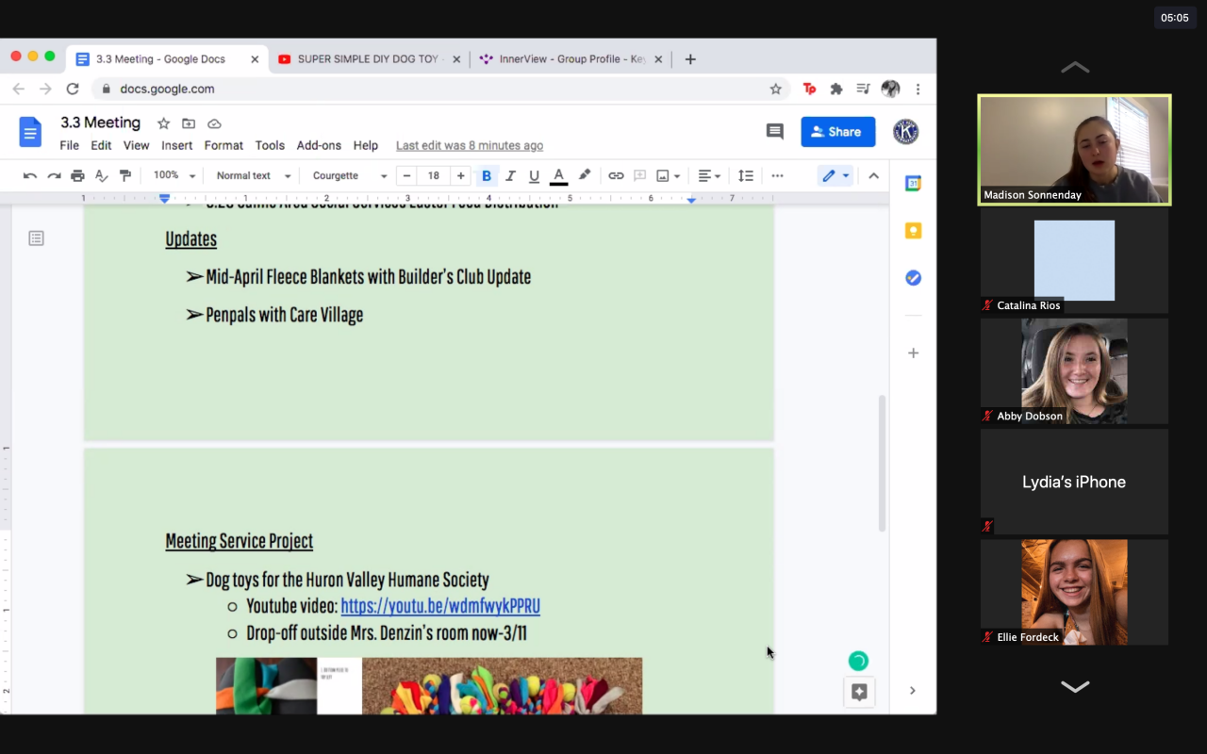Select the Paint format tool

125,175
